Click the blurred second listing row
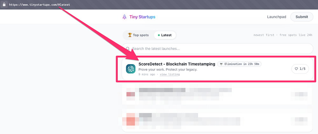Viewport: 318px width, 134px height. [218, 95]
